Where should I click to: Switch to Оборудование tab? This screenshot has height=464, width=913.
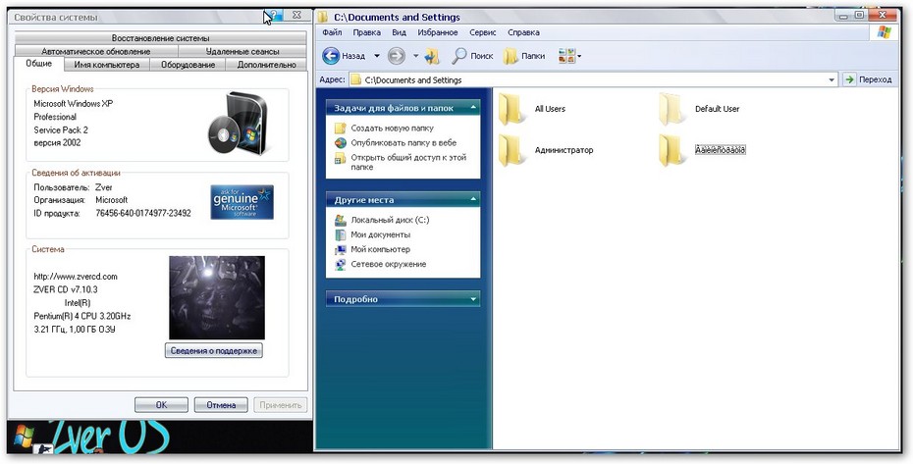[187, 65]
